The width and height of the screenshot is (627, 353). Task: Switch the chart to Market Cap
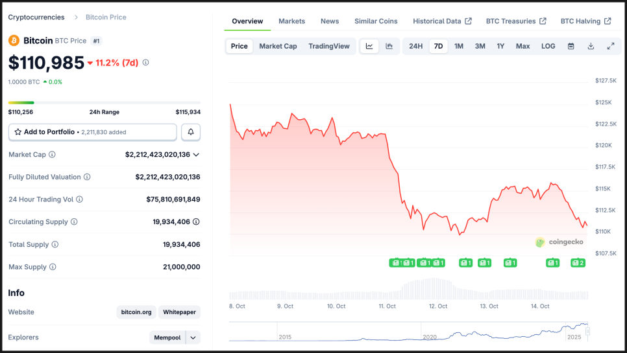coord(278,46)
